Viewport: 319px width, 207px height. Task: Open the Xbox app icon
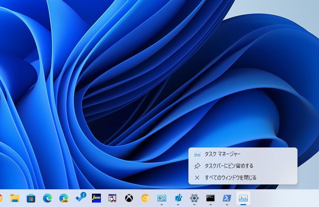click(x=129, y=198)
